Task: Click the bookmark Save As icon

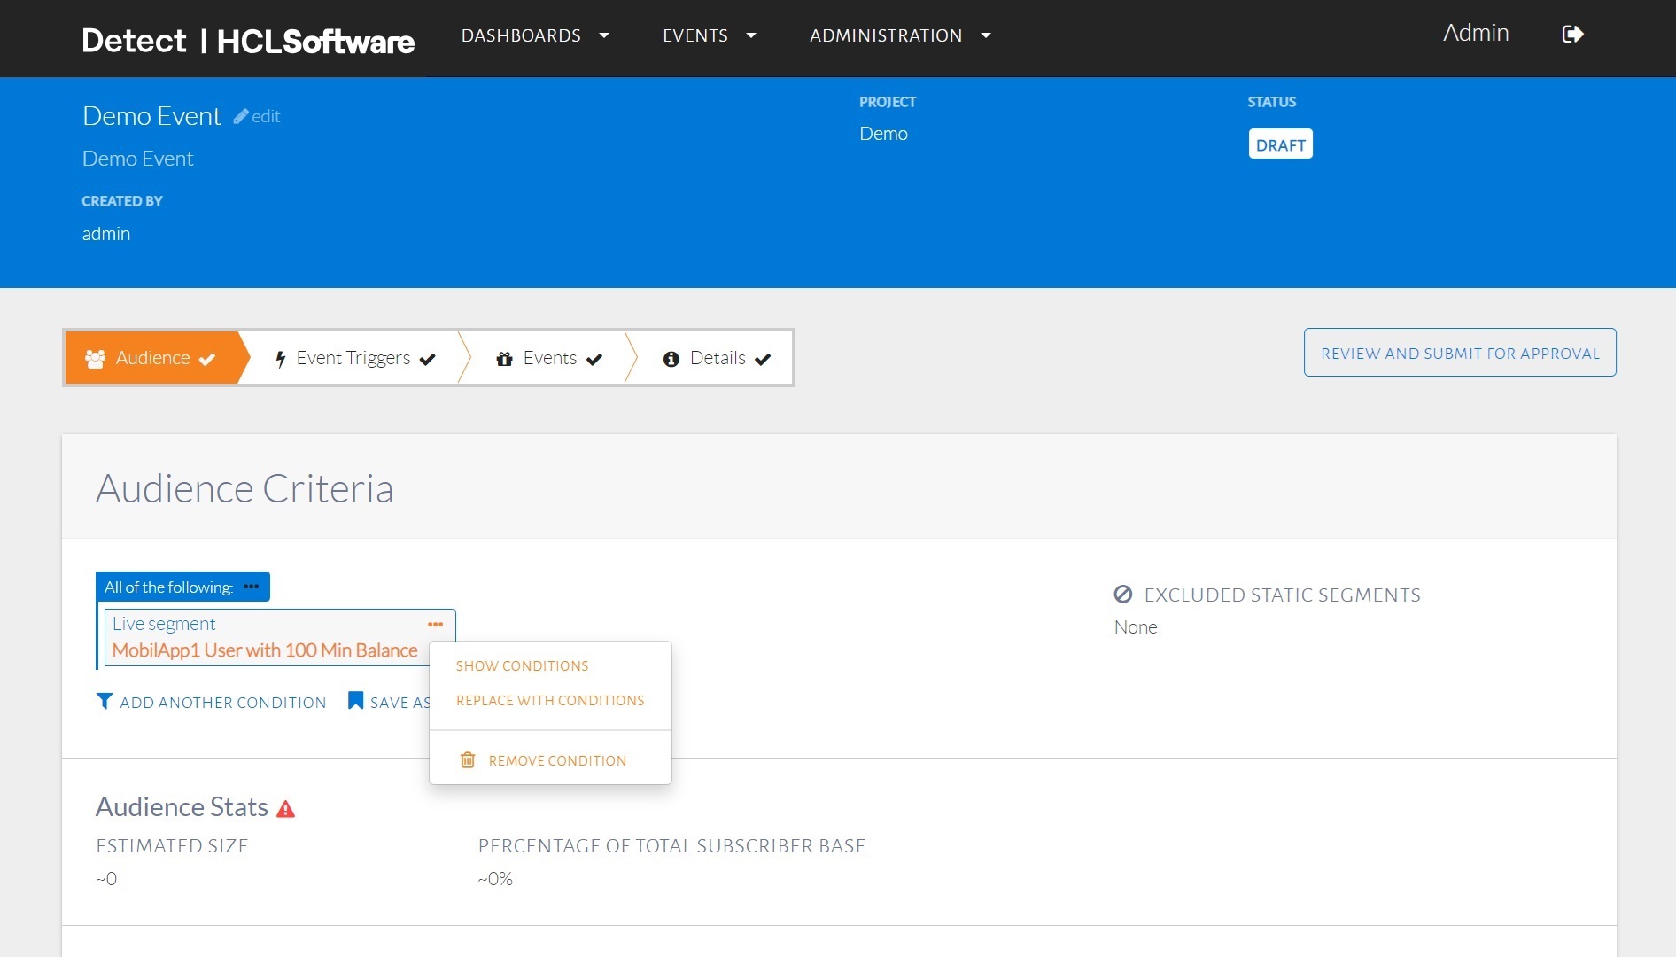Action: (x=356, y=701)
